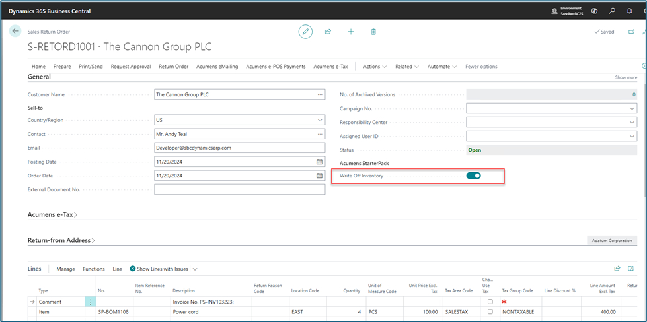647x322 pixels.
Task: Expand Acumens e-Tax section
Action: point(52,214)
